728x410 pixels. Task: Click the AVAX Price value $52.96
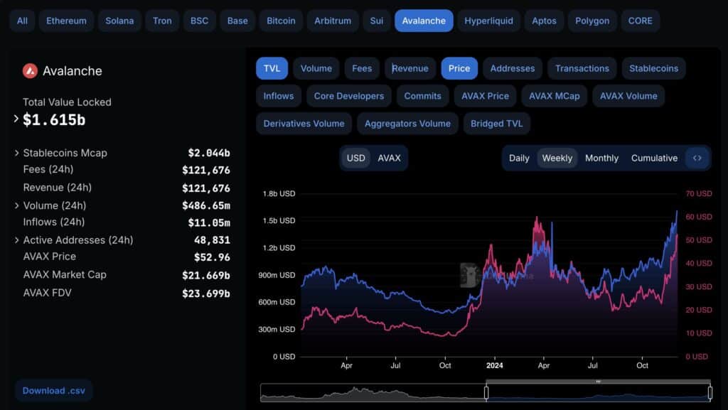[x=212, y=257]
